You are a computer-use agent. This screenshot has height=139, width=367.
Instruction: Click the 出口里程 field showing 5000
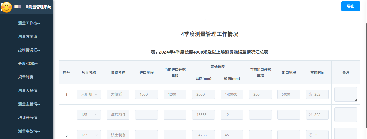pos(289,94)
